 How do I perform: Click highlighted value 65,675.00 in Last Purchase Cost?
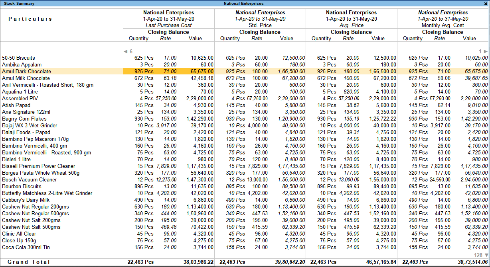pos(202,71)
